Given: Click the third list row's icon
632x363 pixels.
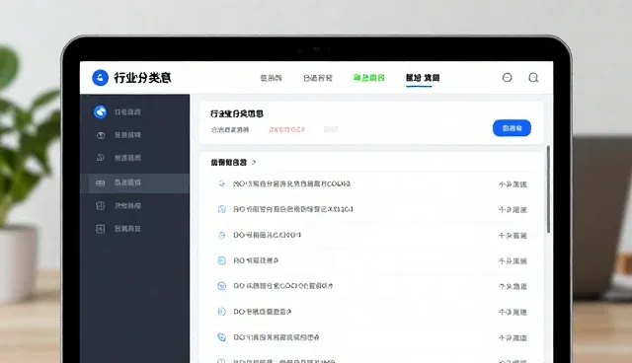Looking at the screenshot, I should tap(221, 235).
